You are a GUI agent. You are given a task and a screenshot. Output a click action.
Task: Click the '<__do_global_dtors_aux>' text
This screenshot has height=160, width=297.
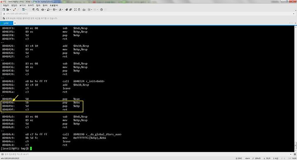pos(104,134)
